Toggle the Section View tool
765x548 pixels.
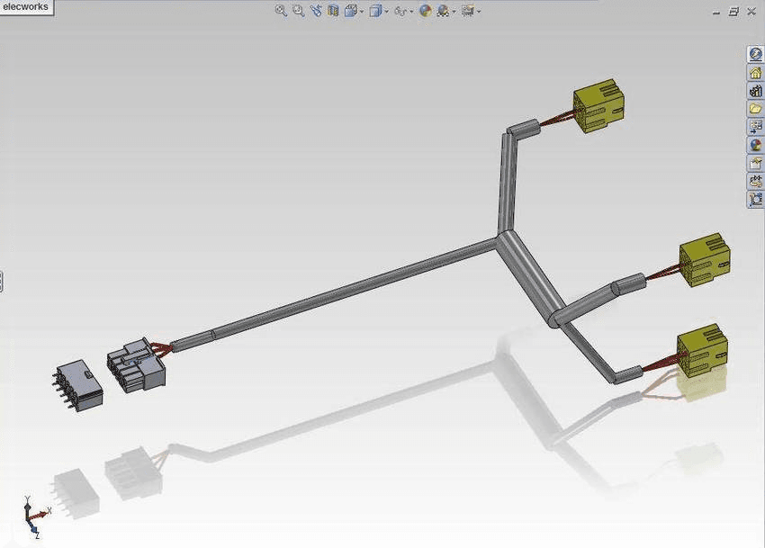tap(333, 11)
